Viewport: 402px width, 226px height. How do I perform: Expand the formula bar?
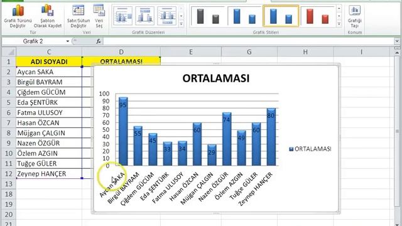397,41
